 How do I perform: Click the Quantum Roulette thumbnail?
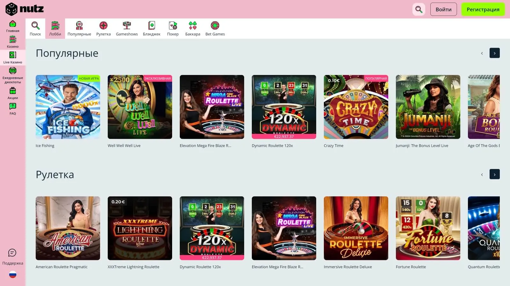click(x=484, y=228)
